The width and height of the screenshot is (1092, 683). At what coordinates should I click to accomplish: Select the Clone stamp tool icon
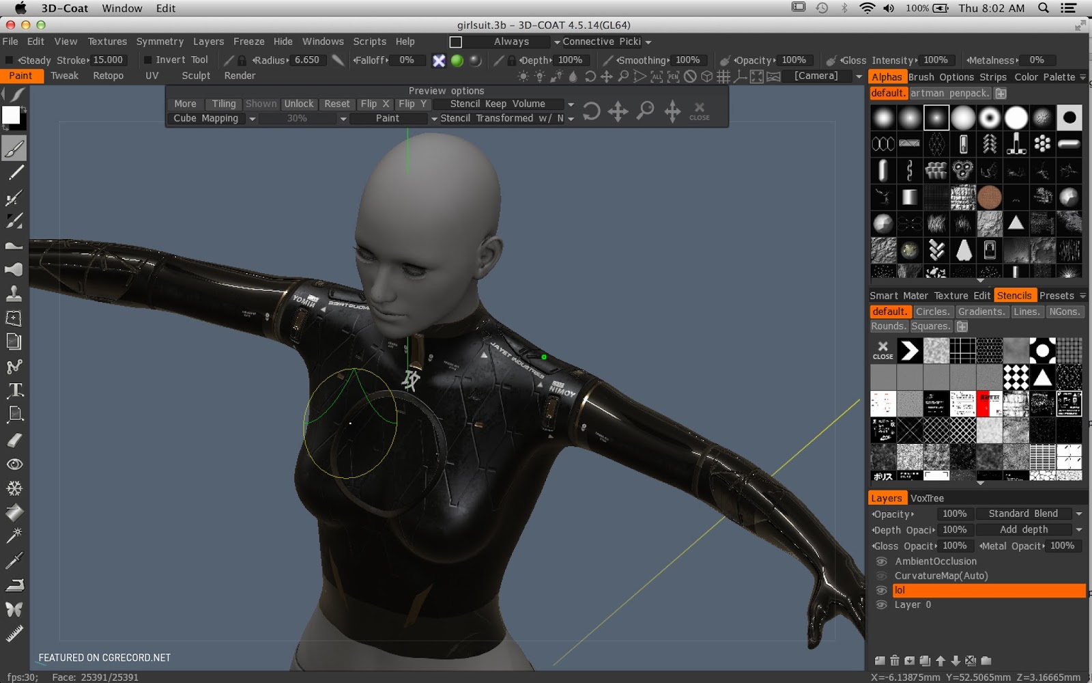(14, 294)
